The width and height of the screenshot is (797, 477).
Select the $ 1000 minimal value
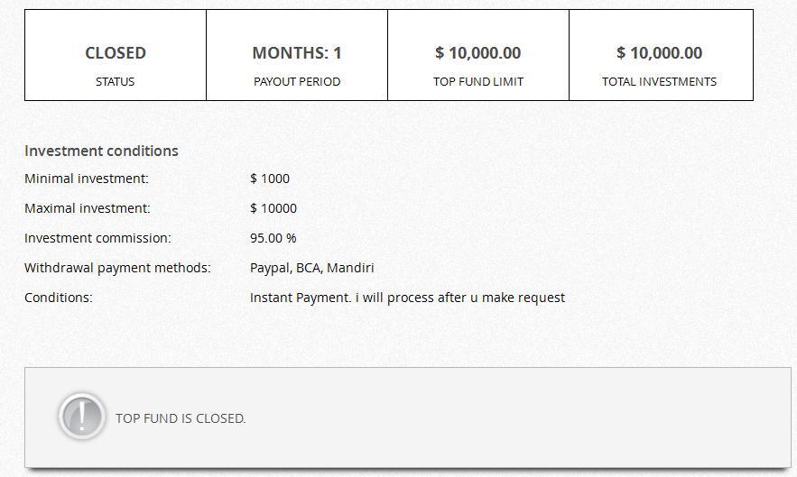pos(270,179)
